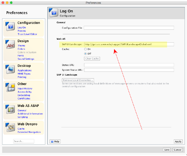Open the Sound Settings page

click(x=26, y=59)
